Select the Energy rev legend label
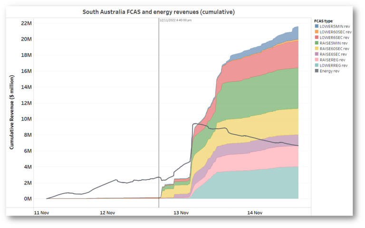365x228 pixels. pyautogui.click(x=330, y=71)
